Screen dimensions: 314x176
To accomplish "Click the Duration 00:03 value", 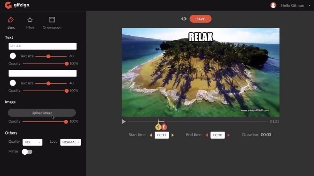I will point(266,135).
